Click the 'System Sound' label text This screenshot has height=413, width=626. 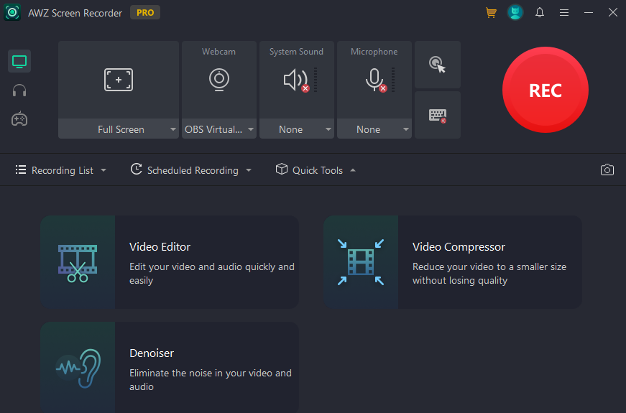point(296,52)
